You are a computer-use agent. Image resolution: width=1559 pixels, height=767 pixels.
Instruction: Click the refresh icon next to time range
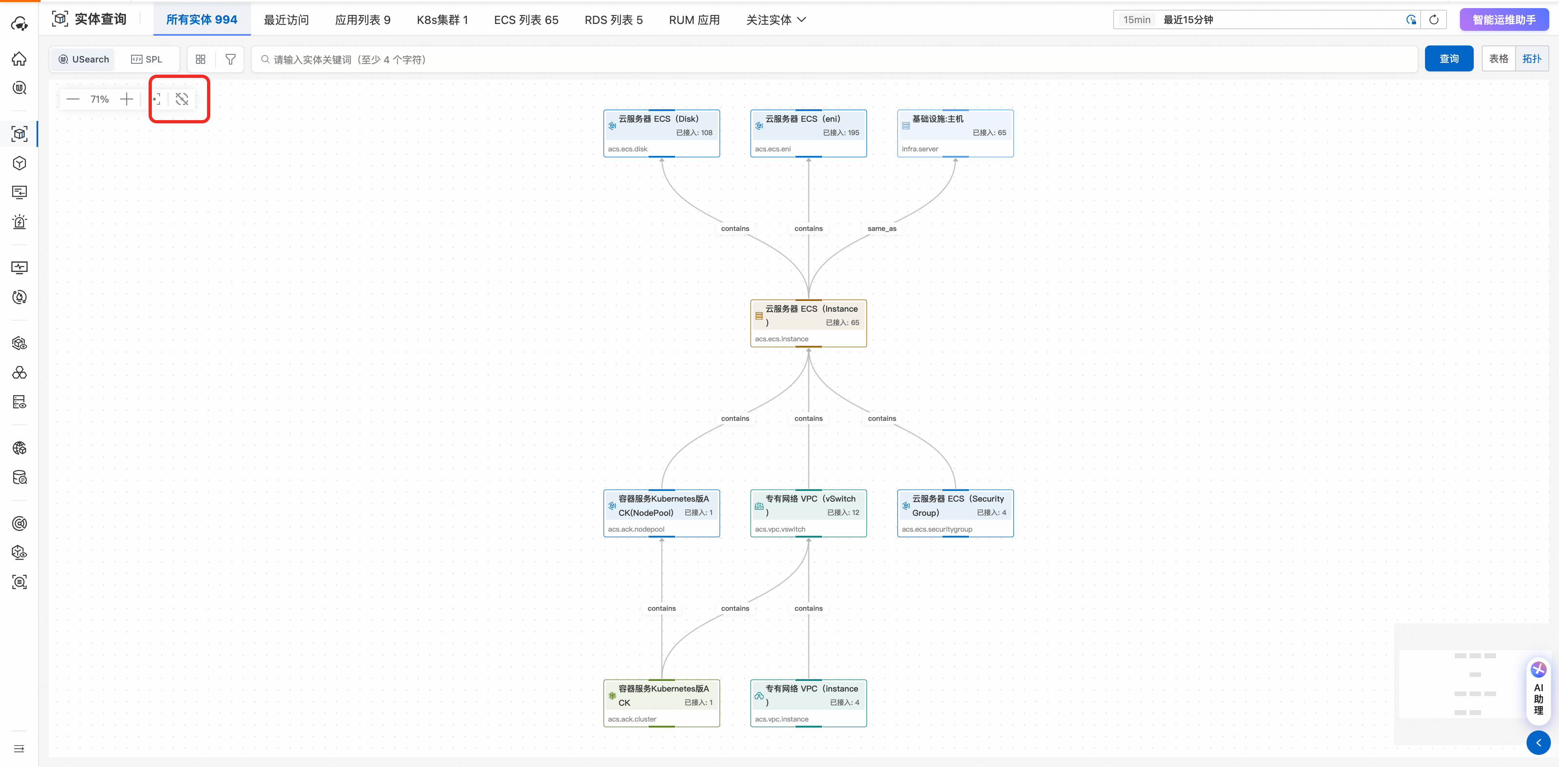tap(1433, 20)
